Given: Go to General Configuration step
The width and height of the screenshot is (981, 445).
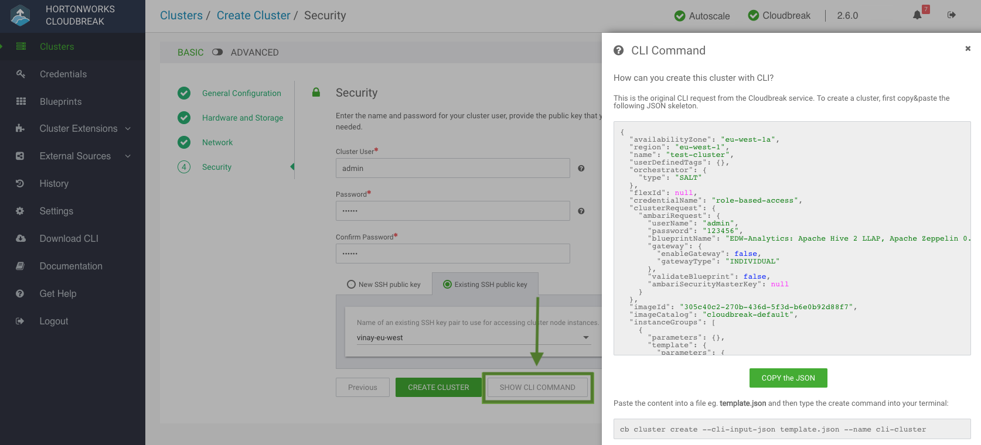Looking at the screenshot, I should coord(241,93).
